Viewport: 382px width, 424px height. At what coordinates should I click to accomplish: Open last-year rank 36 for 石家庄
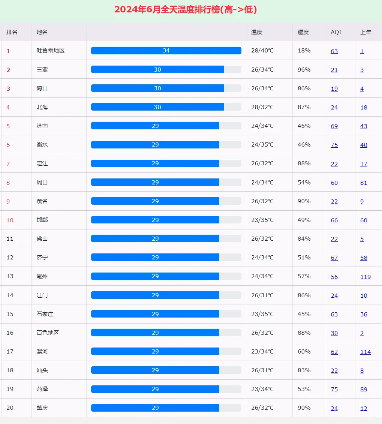tap(364, 314)
